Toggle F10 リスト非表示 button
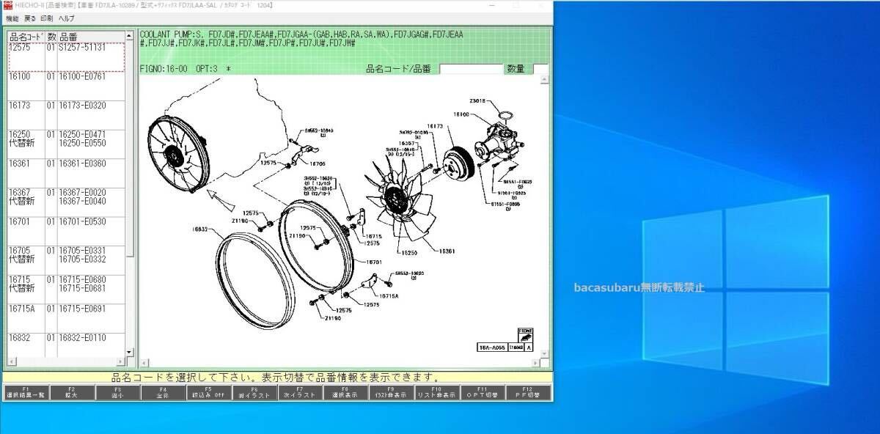 click(437, 392)
